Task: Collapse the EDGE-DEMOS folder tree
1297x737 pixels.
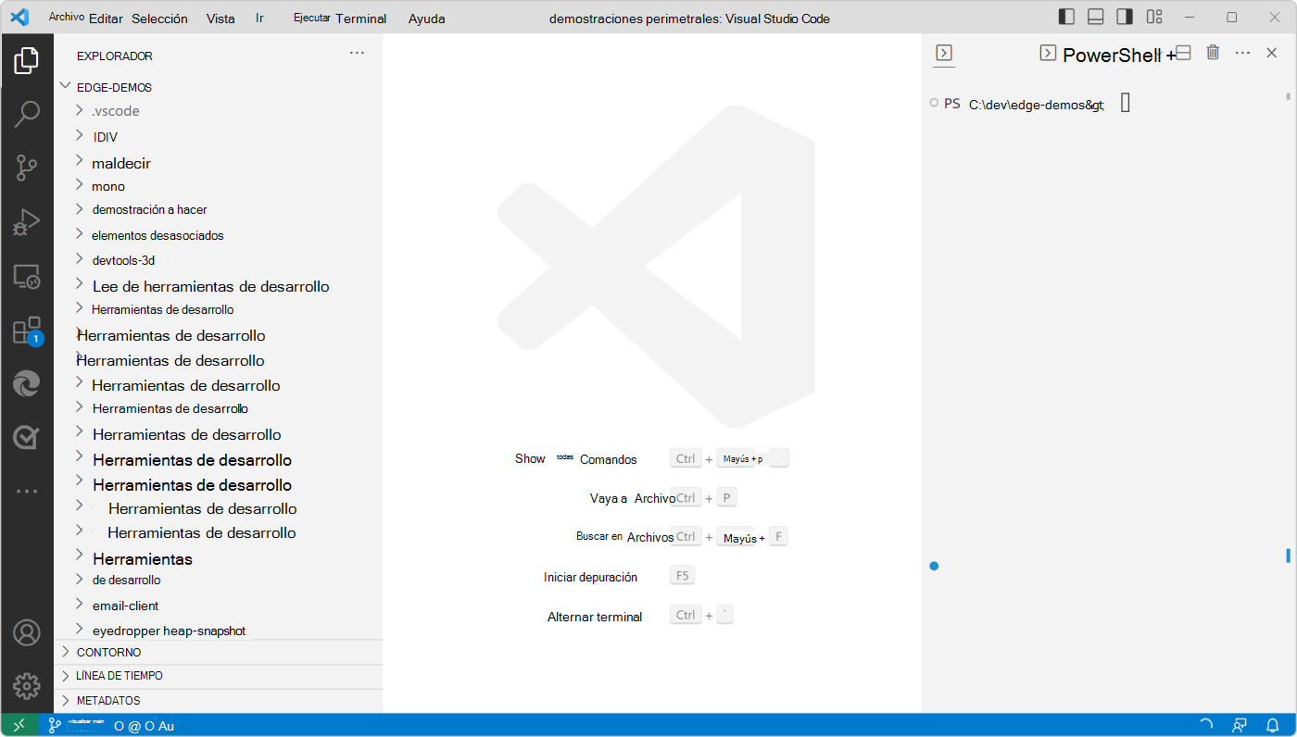Action: coord(65,86)
